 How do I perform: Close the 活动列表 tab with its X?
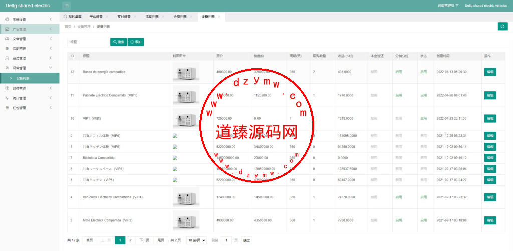pos(163,17)
